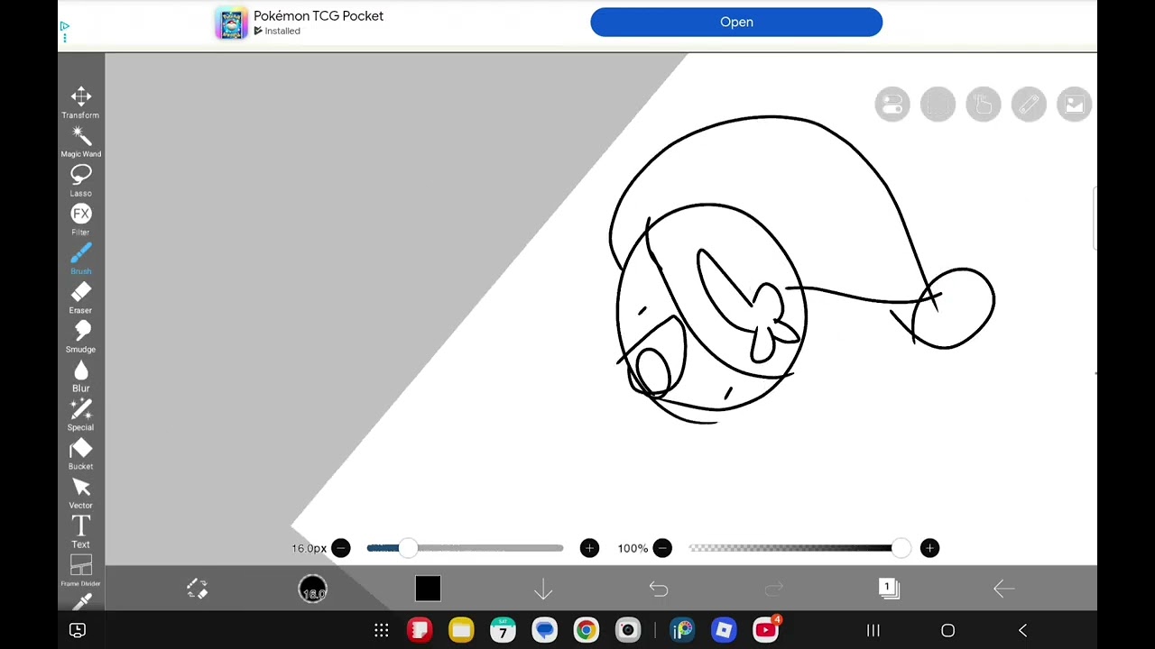Decrease brush size with minus button
This screenshot has width=1155, height=649.
(340, 548)
